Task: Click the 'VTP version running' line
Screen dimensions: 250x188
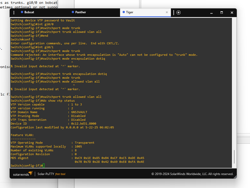Action: [x=42, y=108]
